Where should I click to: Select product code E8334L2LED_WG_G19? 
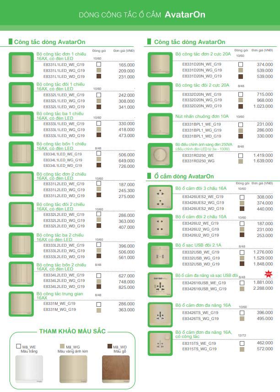tap(64, 281)
